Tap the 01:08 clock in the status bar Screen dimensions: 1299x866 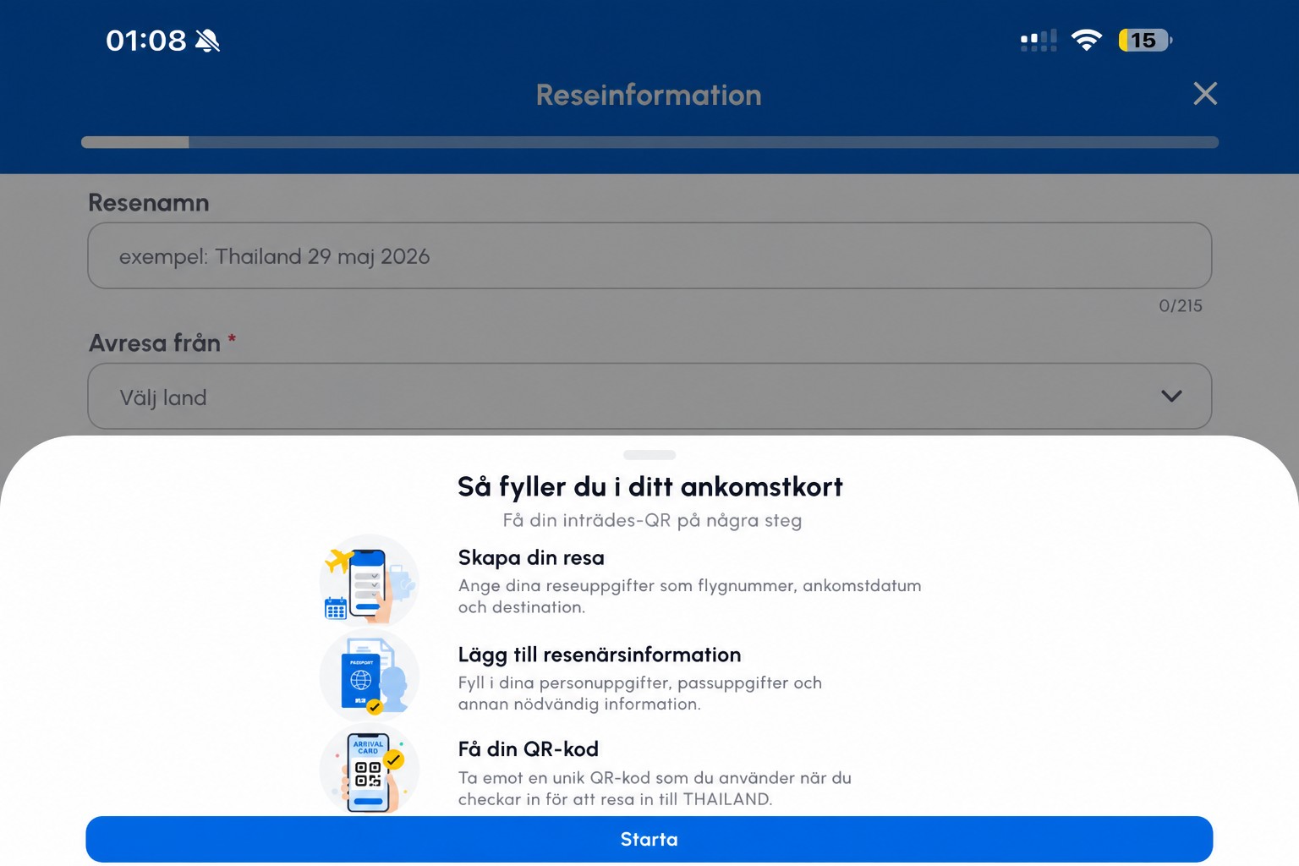click(145, 40)
